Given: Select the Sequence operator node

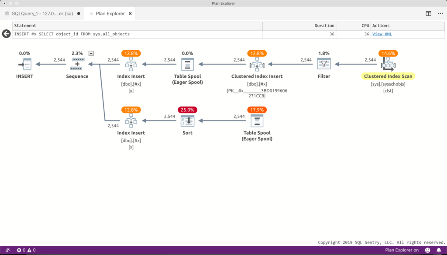Looking at the screenshot, I should 77,64.
